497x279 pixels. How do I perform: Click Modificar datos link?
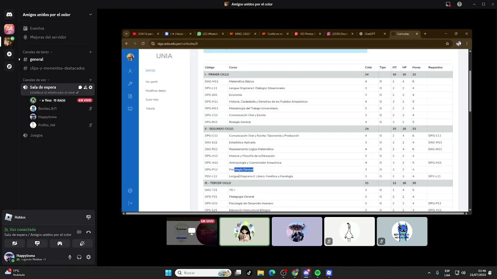coord(156,91)
